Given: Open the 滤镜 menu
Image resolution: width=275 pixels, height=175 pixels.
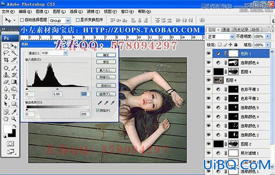Looking at the screenshot, I should 93,12.
